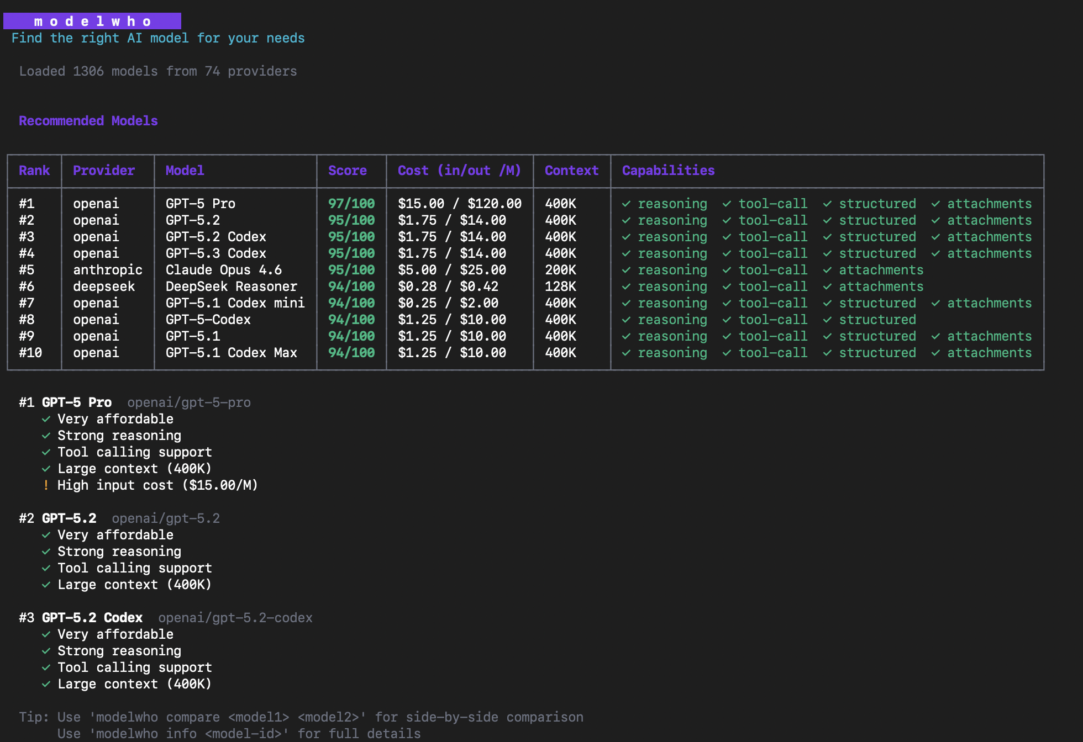Click the checkmark beside 'Very affordable' under #3
Screen dimensions: 1083x742
(x=46, y=634)
